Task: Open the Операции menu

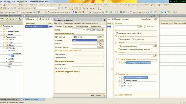Action: (x=14, y=5)
